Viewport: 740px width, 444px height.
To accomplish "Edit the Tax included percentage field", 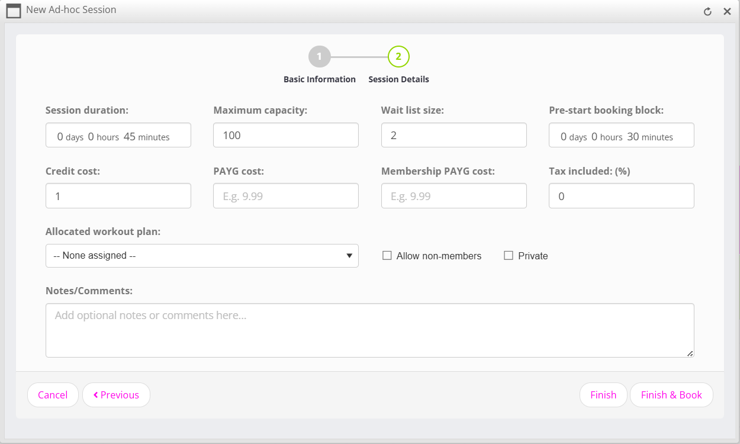I will (621, 195).
